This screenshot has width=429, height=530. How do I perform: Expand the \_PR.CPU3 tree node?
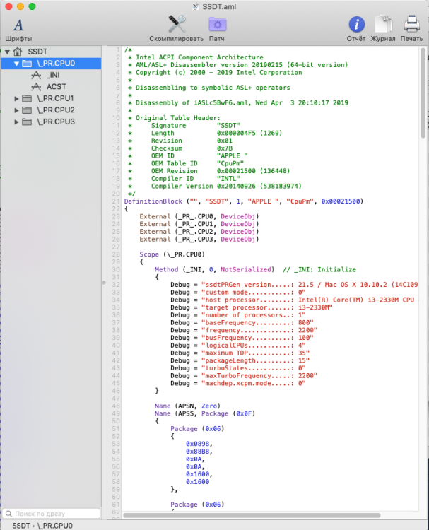16,122
